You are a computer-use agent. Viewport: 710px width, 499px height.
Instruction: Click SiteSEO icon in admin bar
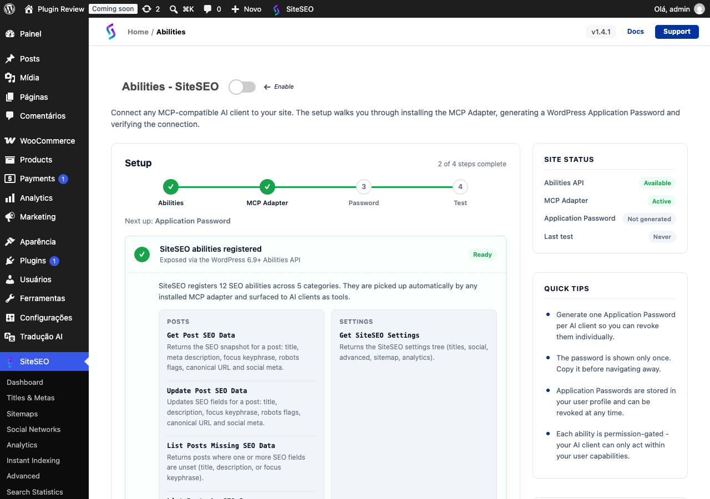coord(276,9)
